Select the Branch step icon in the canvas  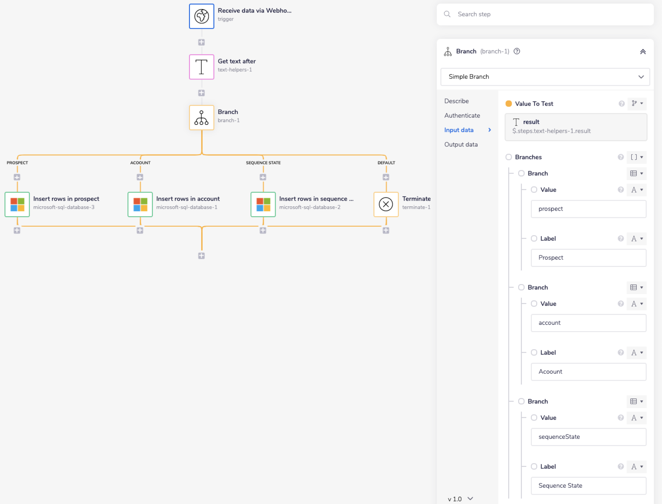coord(202,117)
